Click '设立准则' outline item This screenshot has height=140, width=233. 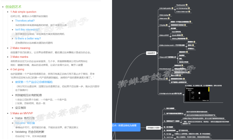pyautogui.click(x=20, y=108)
